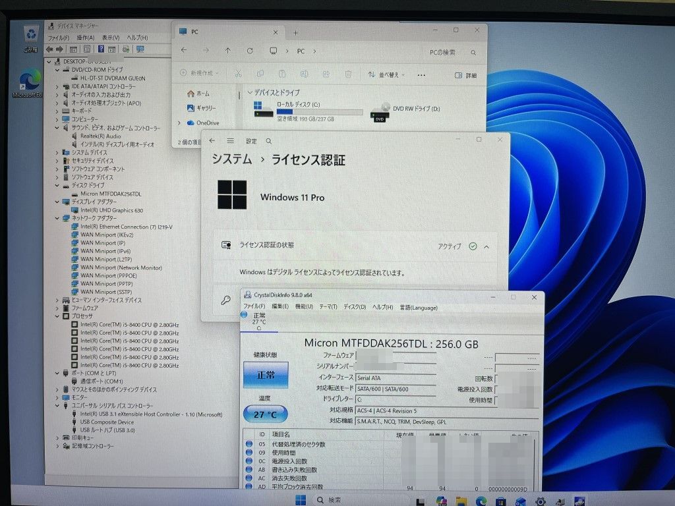This screenshot has height=506, width=675.
Task: Select ギャラリー in the Explorer sidebar
Action: click(x=202, y=108)
